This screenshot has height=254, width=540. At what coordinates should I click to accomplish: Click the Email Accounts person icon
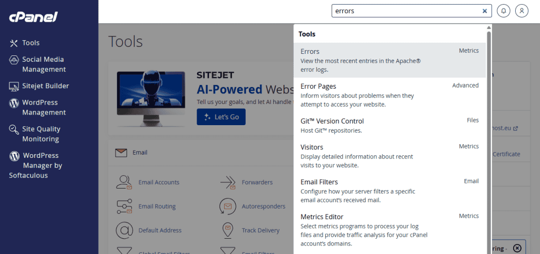(x=124, y=182)
